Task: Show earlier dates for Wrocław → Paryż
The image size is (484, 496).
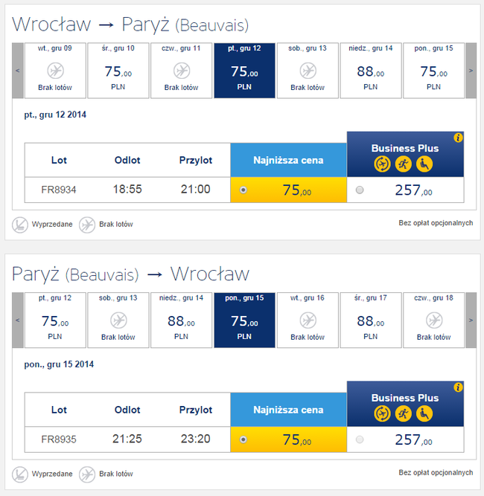Action: tap(17, 71)
